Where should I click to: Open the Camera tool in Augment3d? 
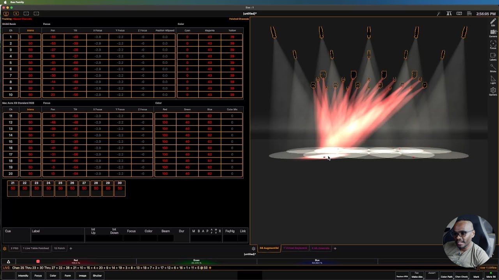(x=493, y=33)
